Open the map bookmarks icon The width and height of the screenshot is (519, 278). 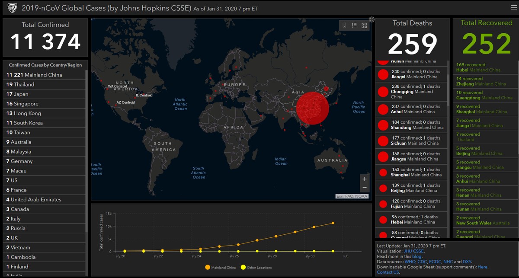344,25
